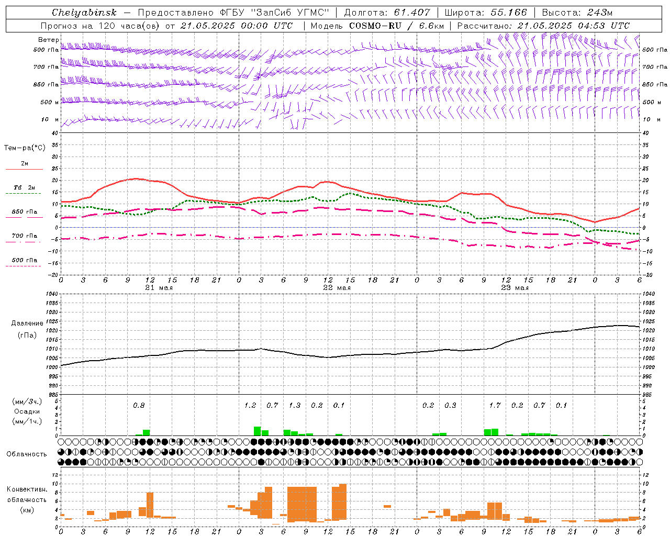
Task: Click the Модель COSMO-RU / 6.6км label
Action: [x=377, y=26]
